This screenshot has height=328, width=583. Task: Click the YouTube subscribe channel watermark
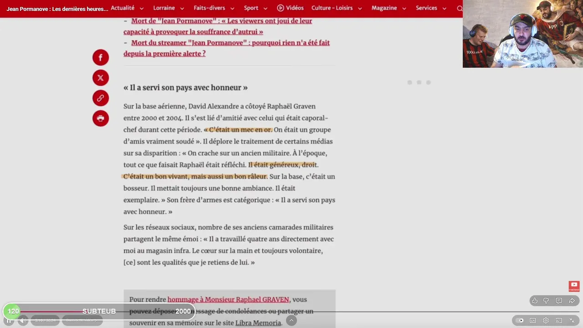[574, 286]
